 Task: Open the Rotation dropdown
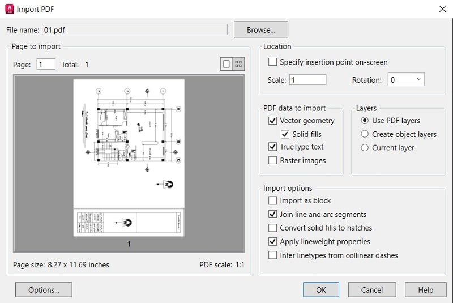click(x=405, y=80)
